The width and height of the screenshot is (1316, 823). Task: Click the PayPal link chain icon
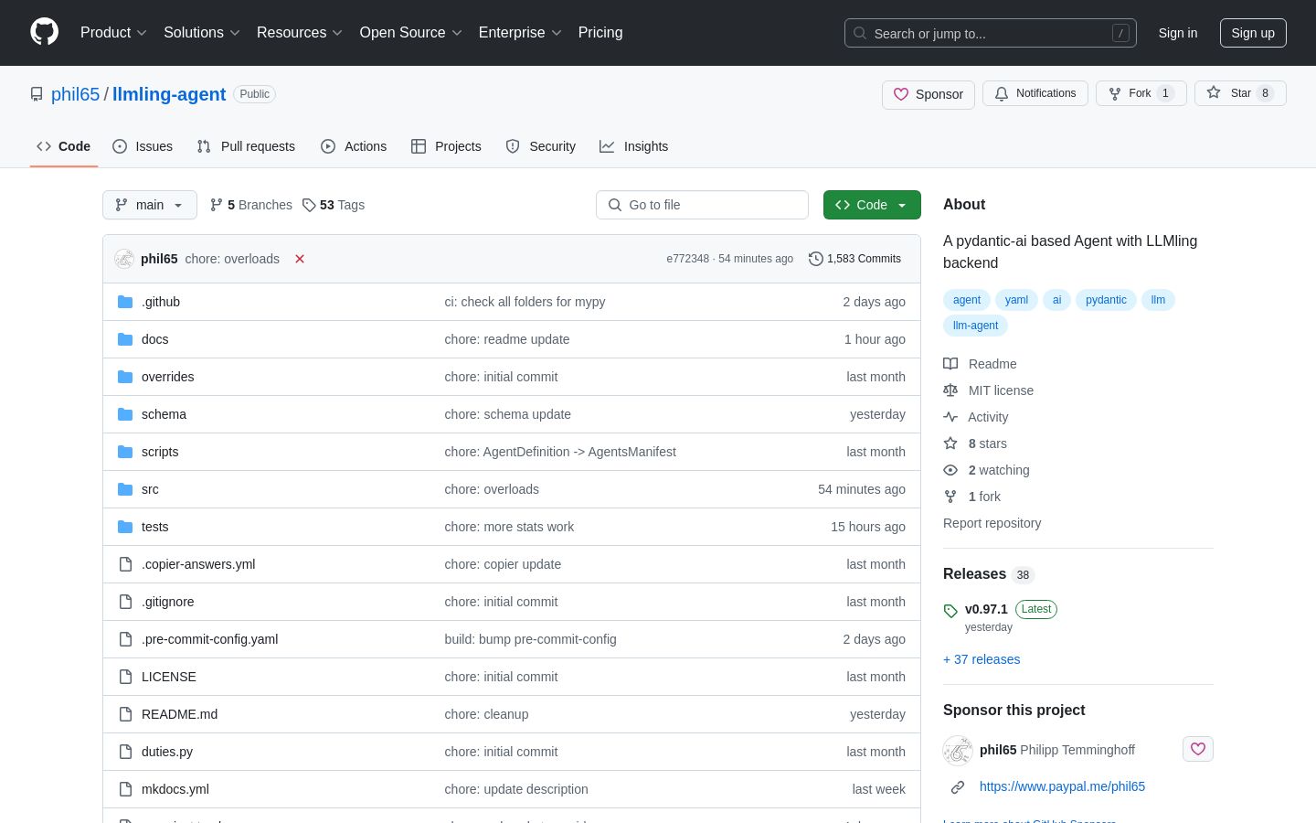point(958,787)
